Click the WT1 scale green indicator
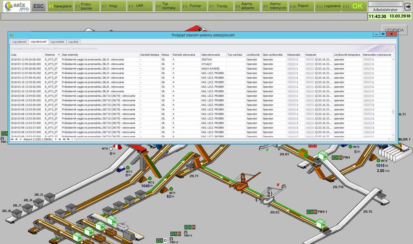 (171, 189)
